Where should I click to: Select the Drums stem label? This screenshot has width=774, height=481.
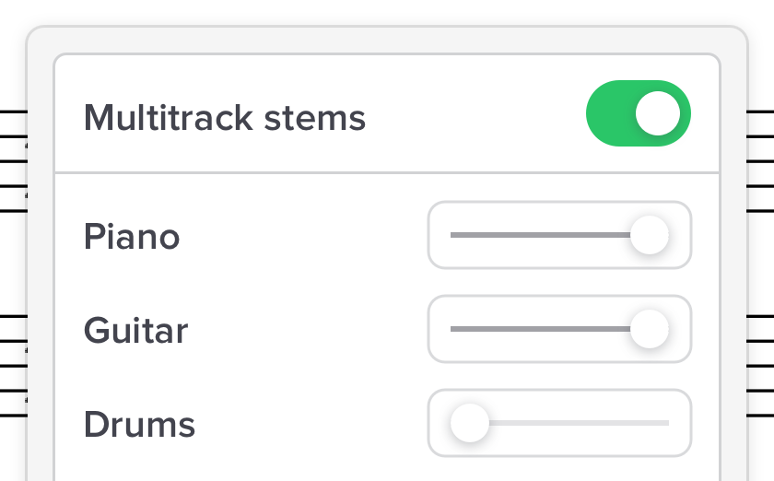coord(139,425)
